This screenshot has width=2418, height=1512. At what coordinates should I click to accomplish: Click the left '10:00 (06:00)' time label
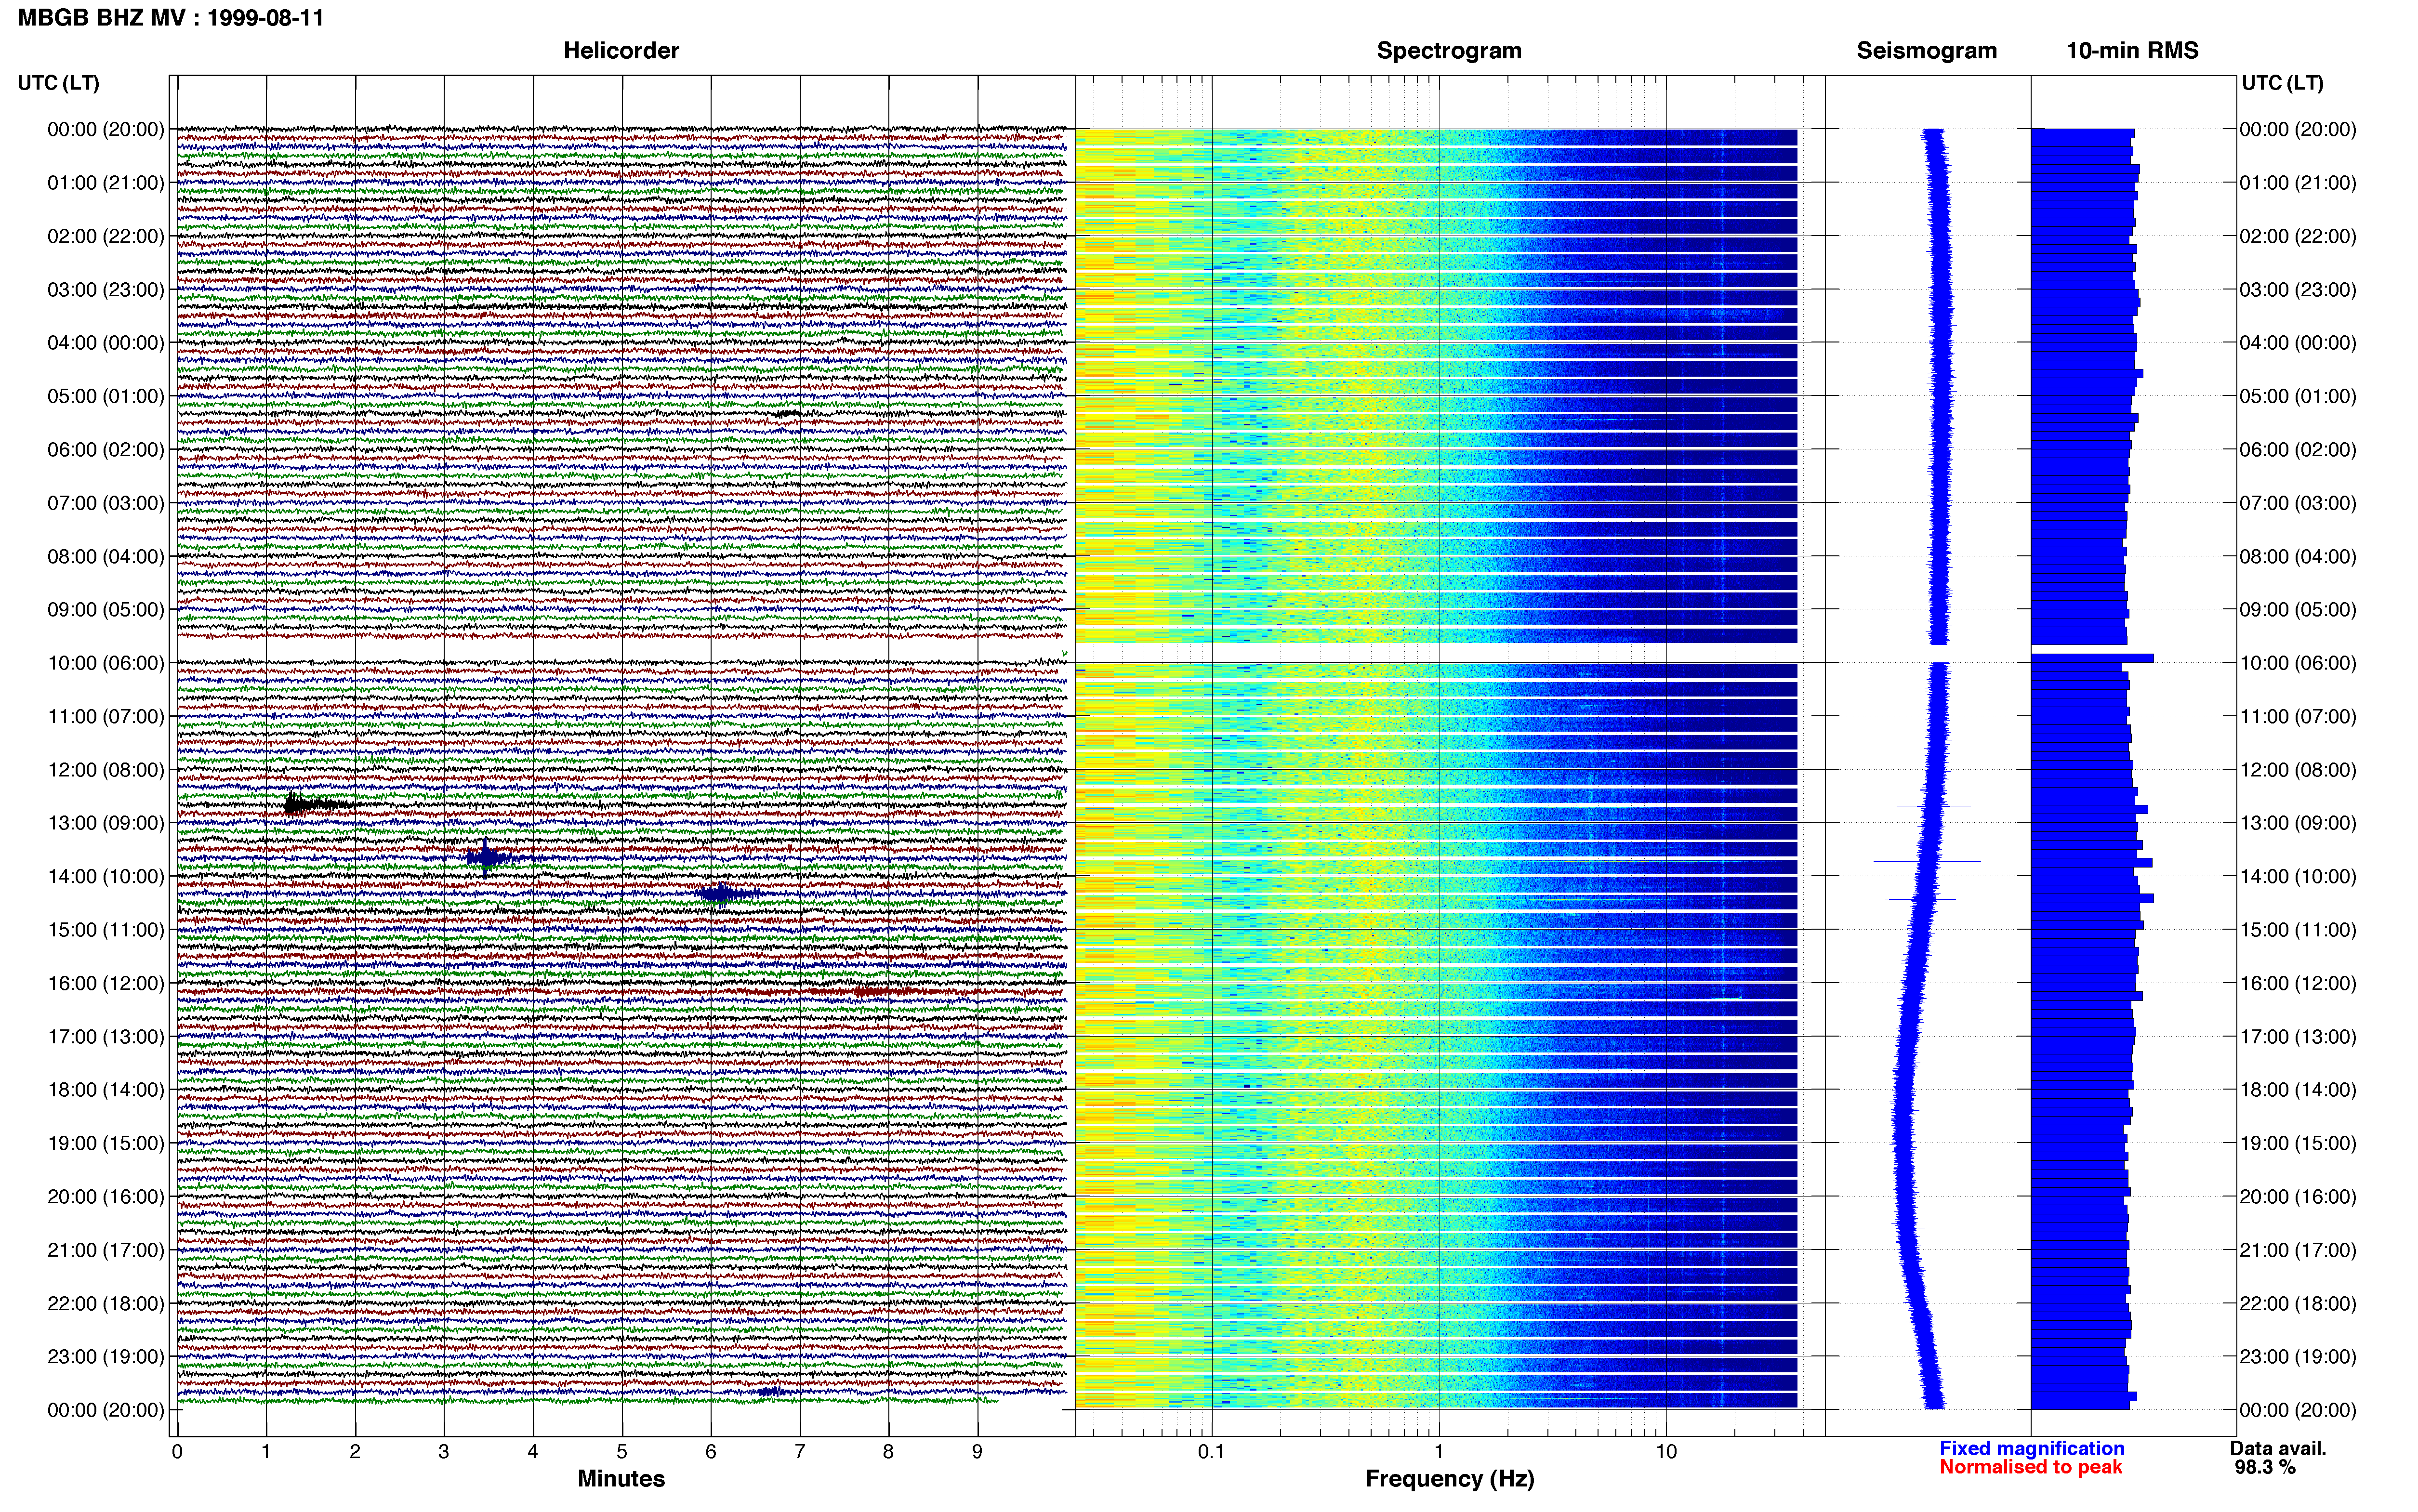(106, 663)
